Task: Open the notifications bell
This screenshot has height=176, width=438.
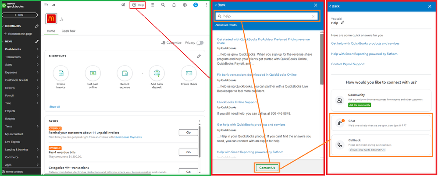Action: 174,5
